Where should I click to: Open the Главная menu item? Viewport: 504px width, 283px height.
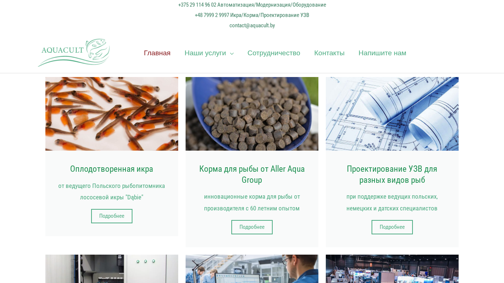(157, 53)
